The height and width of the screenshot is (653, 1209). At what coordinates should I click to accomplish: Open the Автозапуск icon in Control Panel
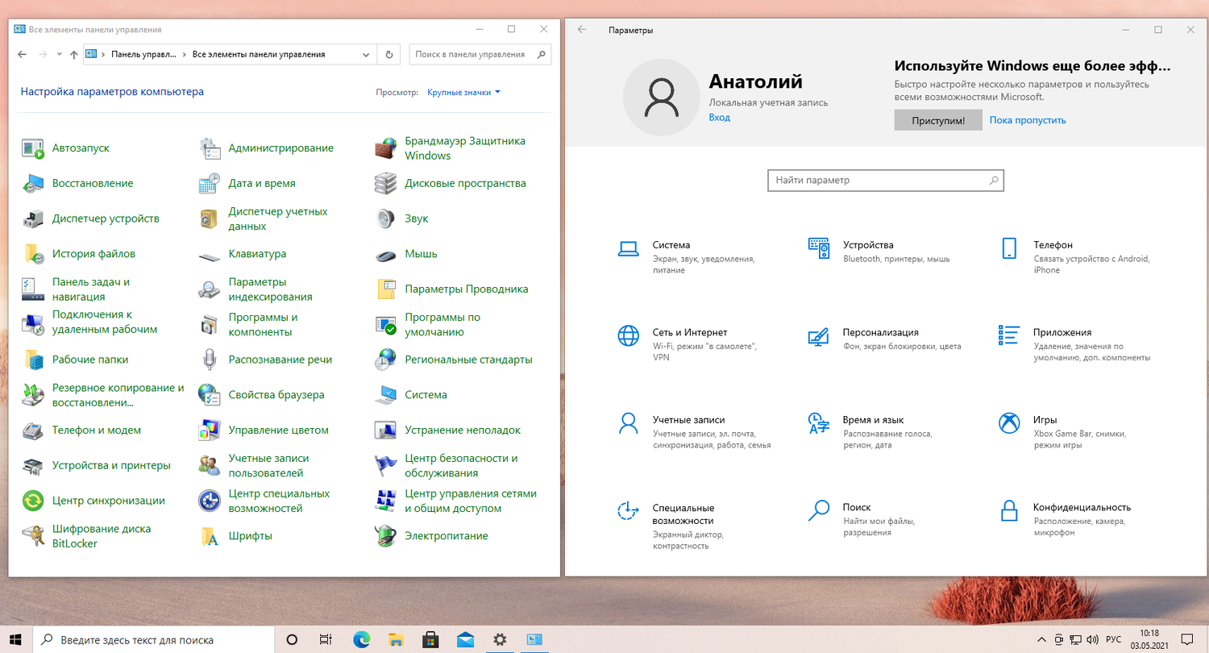(x=33, y=148)
